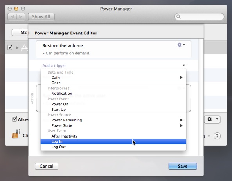This screenshot has height=181, width=232.
Task: Click the Save button
Action: click(183, 166)
